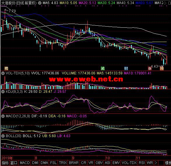Open the KDJ indicator dropdown arrow

(3, 92)
